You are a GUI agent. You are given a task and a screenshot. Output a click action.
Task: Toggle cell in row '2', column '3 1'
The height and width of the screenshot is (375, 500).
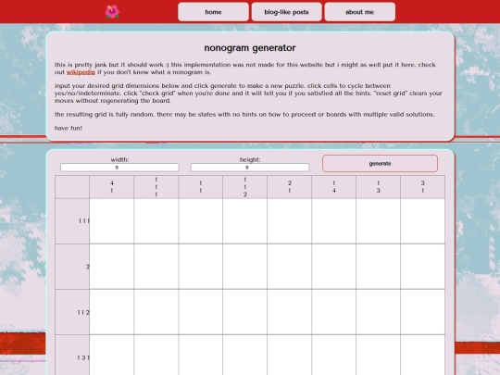coord(422,267)
